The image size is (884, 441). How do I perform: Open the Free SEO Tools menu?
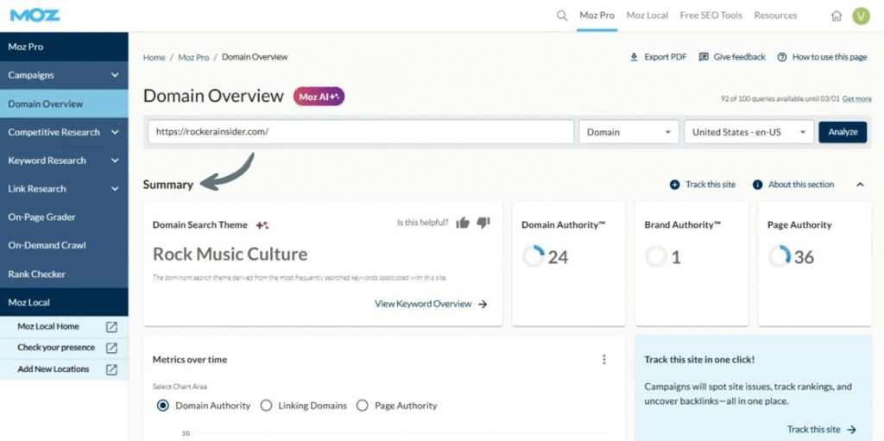pos(711,16)
